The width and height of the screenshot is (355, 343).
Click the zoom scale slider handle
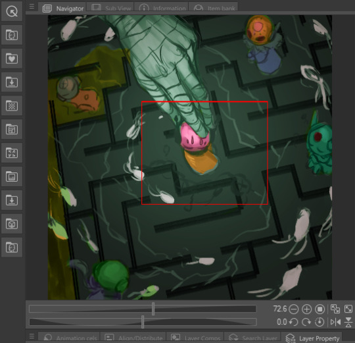point(153,309)
